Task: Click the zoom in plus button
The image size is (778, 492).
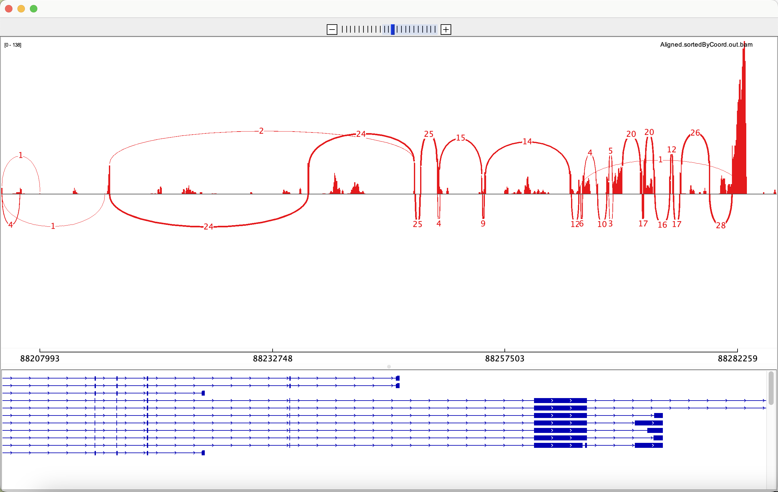Action: [446, 29]
